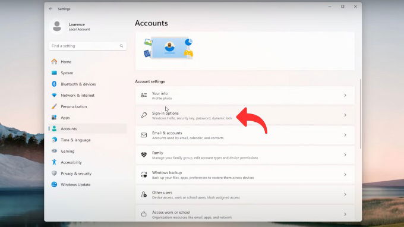This screenshot has height=227, width=404.
Task: Click the Windows backup chevron
Action: point(345,175)
